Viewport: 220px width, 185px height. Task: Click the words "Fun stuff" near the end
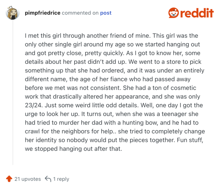pyautogui.click(x=191, y=140)
